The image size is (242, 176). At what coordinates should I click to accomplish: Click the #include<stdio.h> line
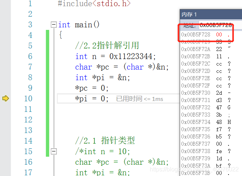[94, 3]
